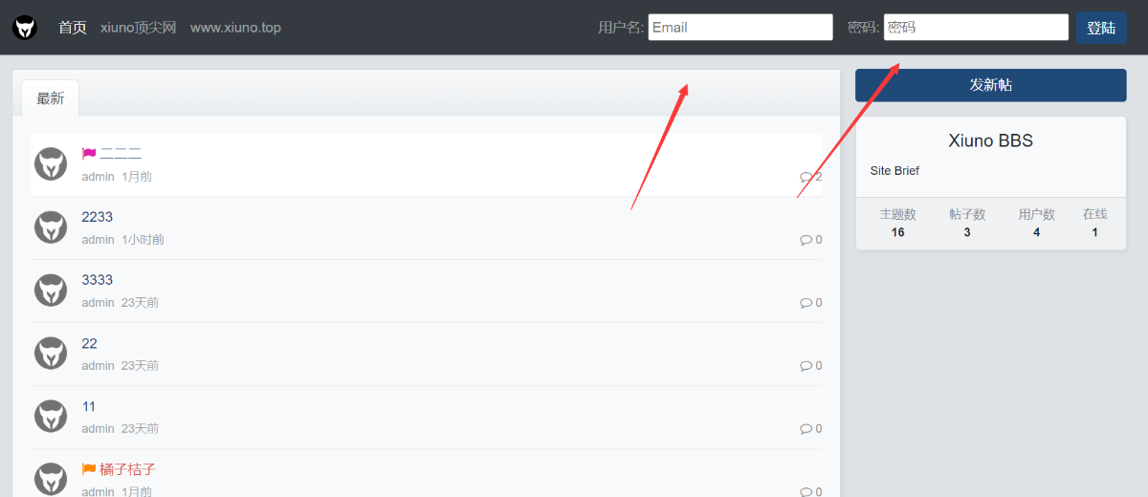1148x497 pixels.
Task: Click the avatar of the 11 thread
Action: tap(51, 417)
